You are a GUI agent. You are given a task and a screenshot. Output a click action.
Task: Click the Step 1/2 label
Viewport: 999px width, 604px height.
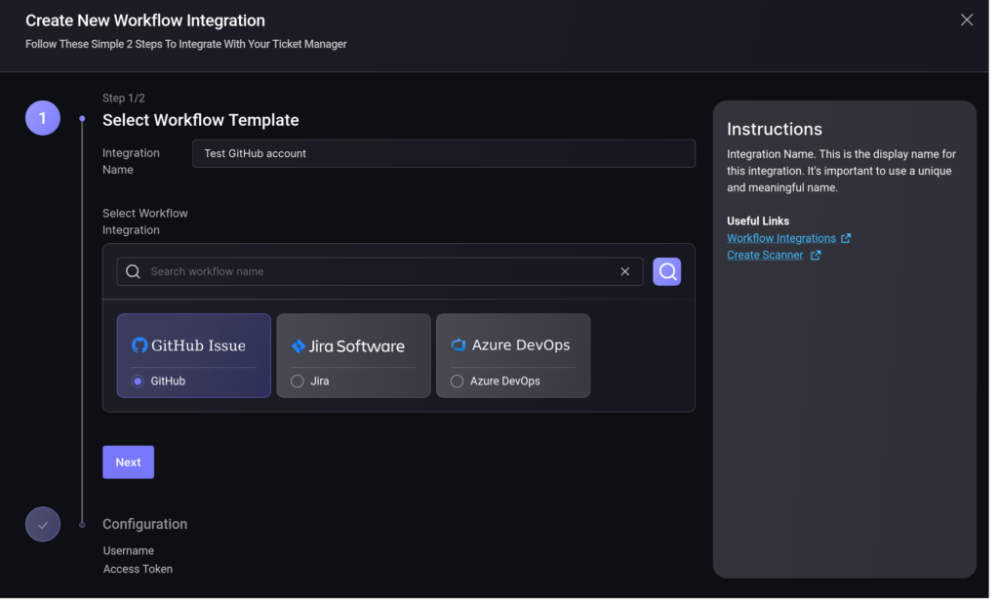click(x=125, y=99)
